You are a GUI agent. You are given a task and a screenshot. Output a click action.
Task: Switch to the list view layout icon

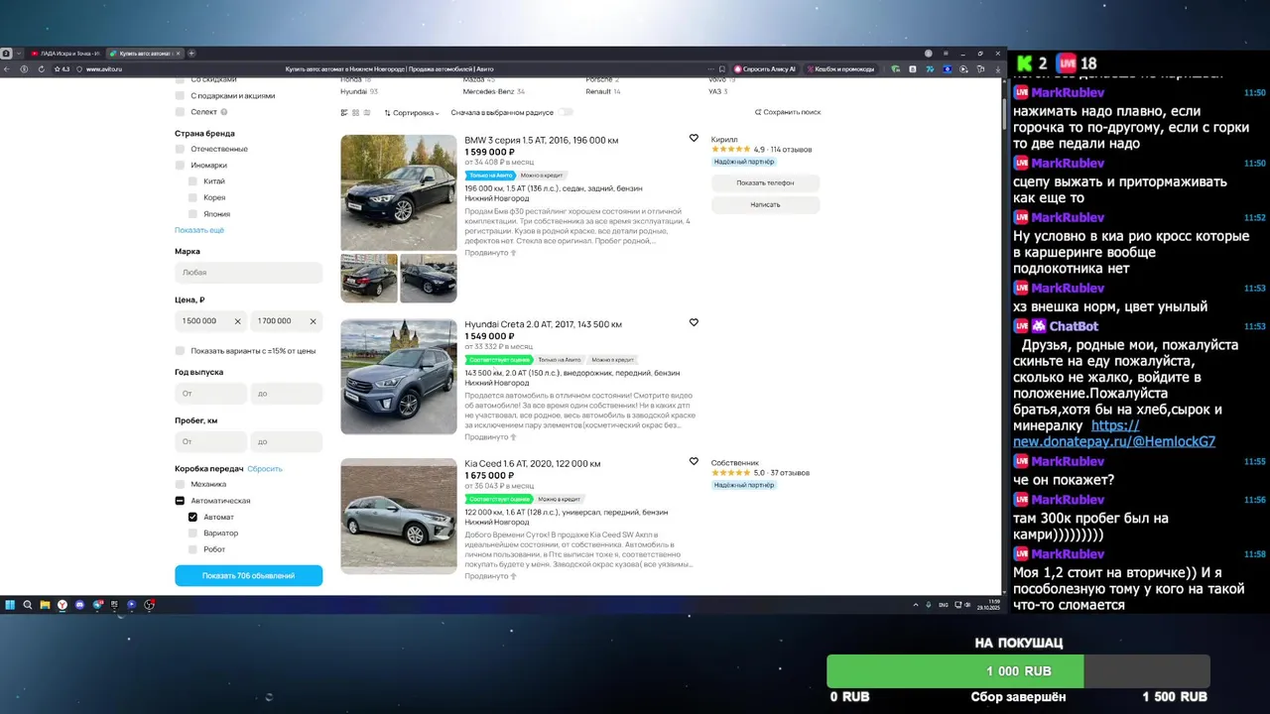344,113
